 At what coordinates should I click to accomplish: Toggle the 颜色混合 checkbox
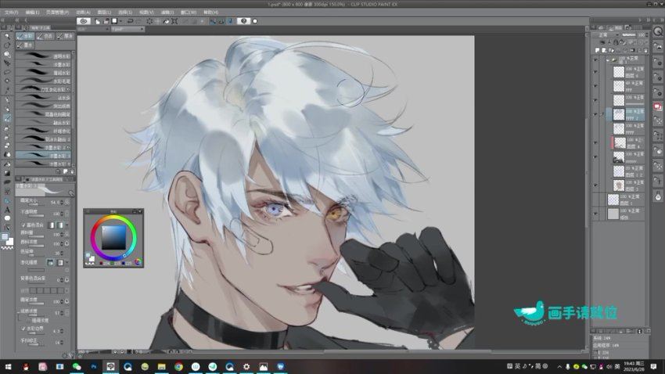[23, 225]
